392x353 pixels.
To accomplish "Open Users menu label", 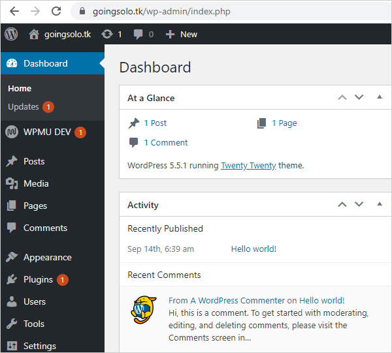I will point(35,301).
